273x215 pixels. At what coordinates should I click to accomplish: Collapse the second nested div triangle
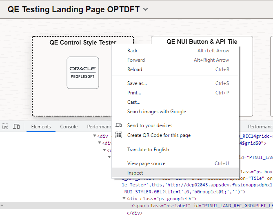tap(100, 143)
